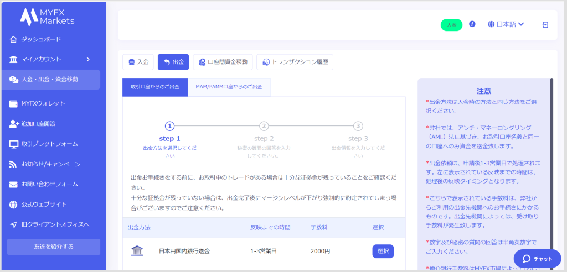Click the info icon in header

point(472,24)
